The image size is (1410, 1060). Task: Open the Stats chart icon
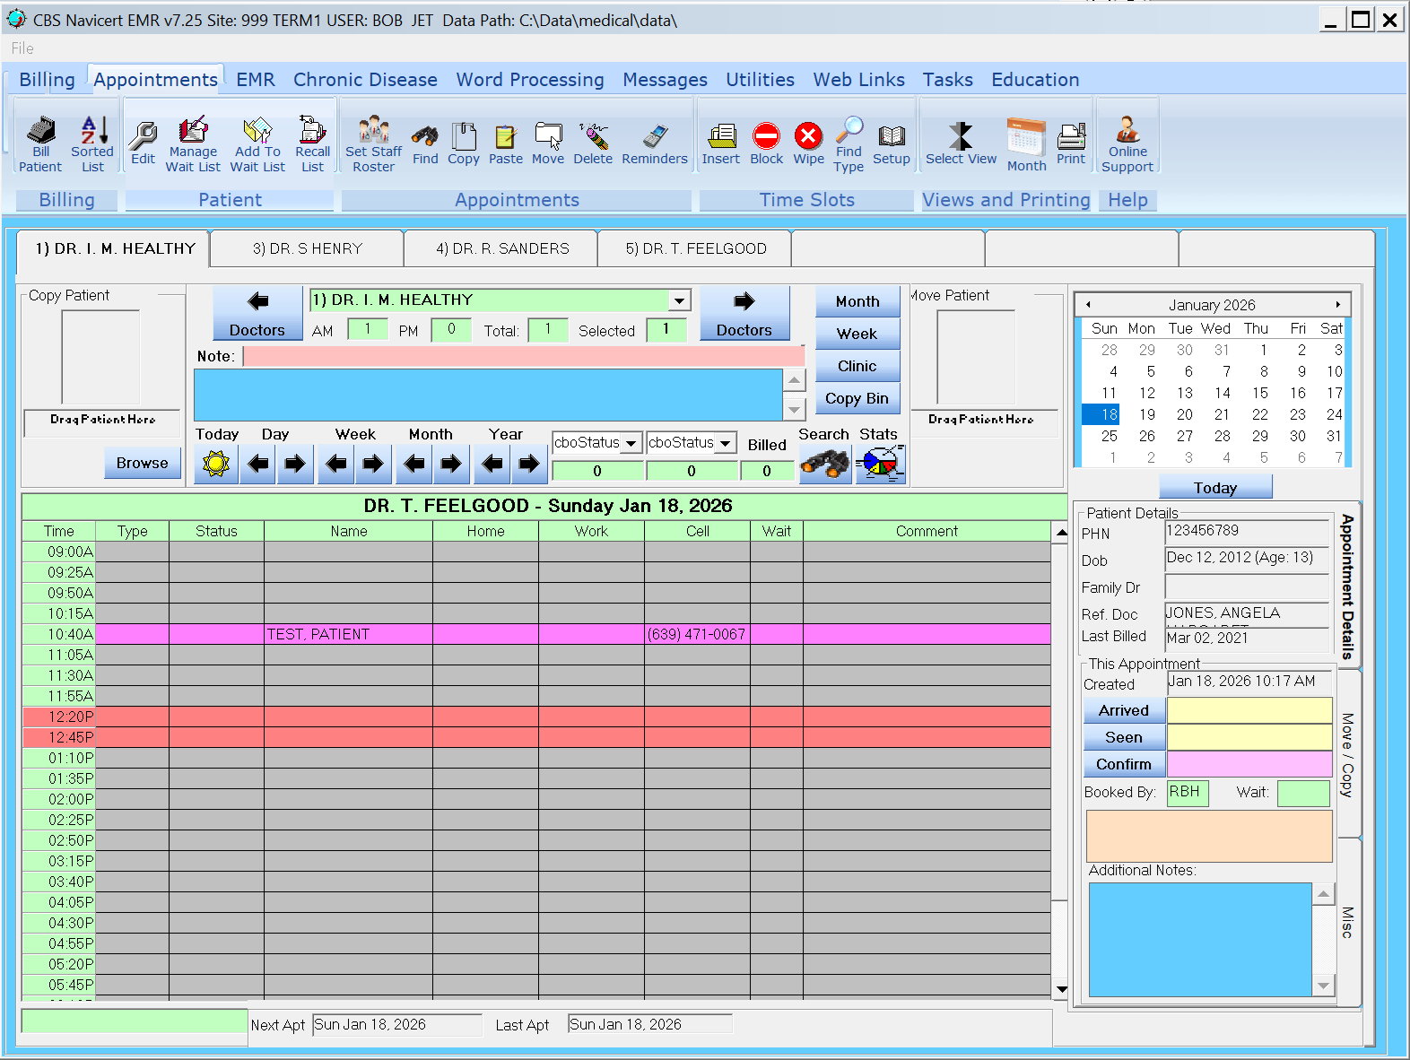(880, 464)
